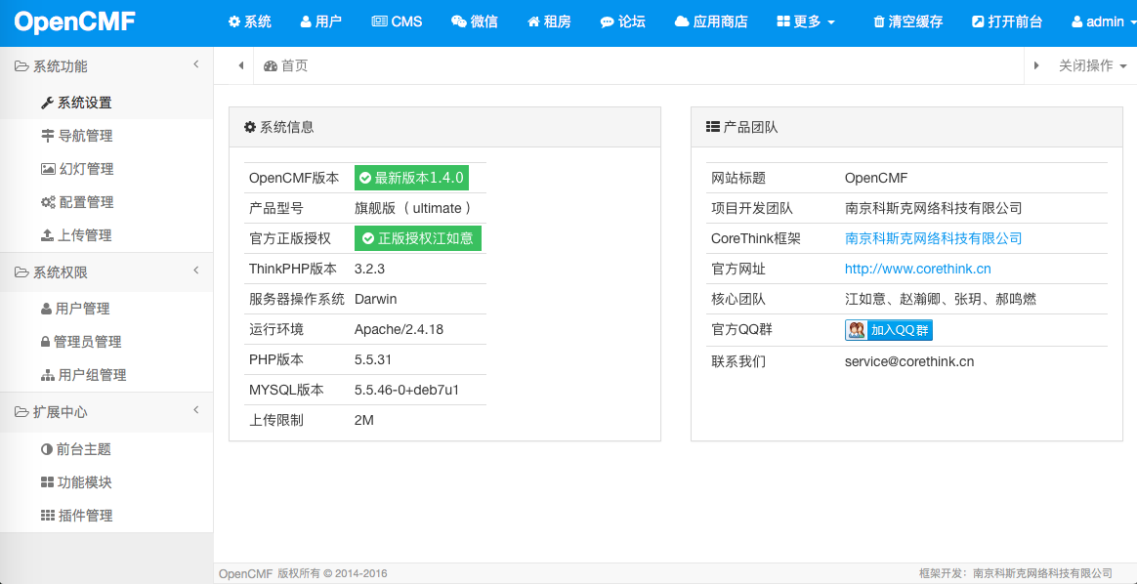Viewport: 1137px width, 584px height.
Task: Collapse the 系统权限 sidebar group
Action: click(x=195, y=271)
